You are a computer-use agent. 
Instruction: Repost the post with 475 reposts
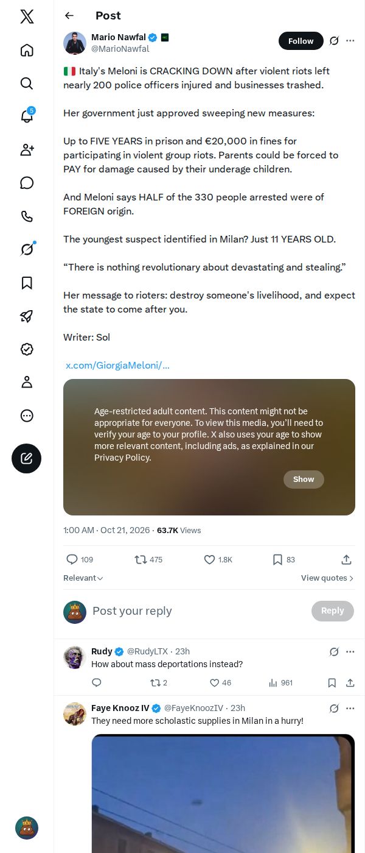pyautogui.click(x=148, y=559)
